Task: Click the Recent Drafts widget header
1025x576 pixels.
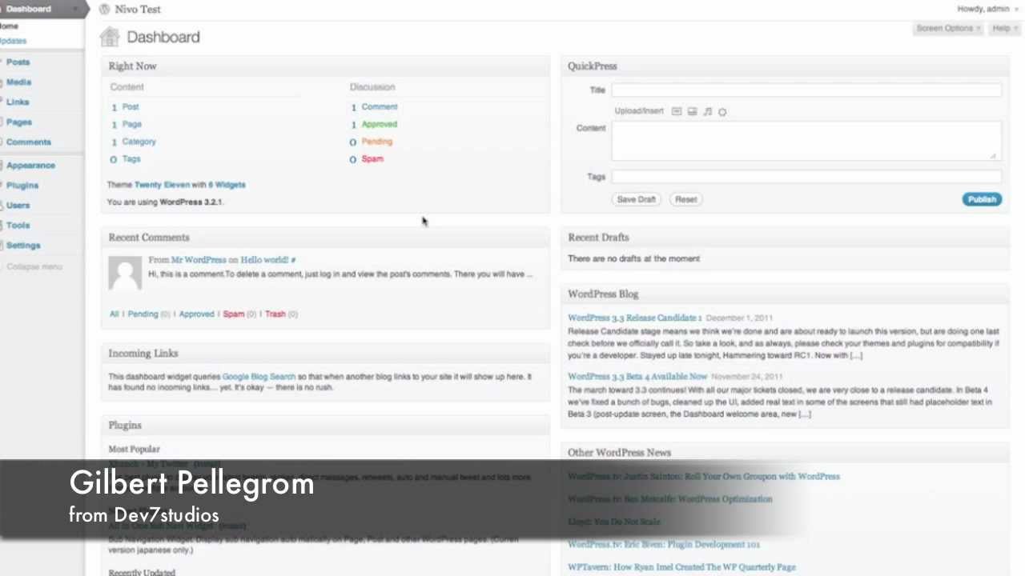Action: (786, 238)
